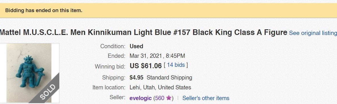Click the 560 feedback score

[x=160, y=98]
